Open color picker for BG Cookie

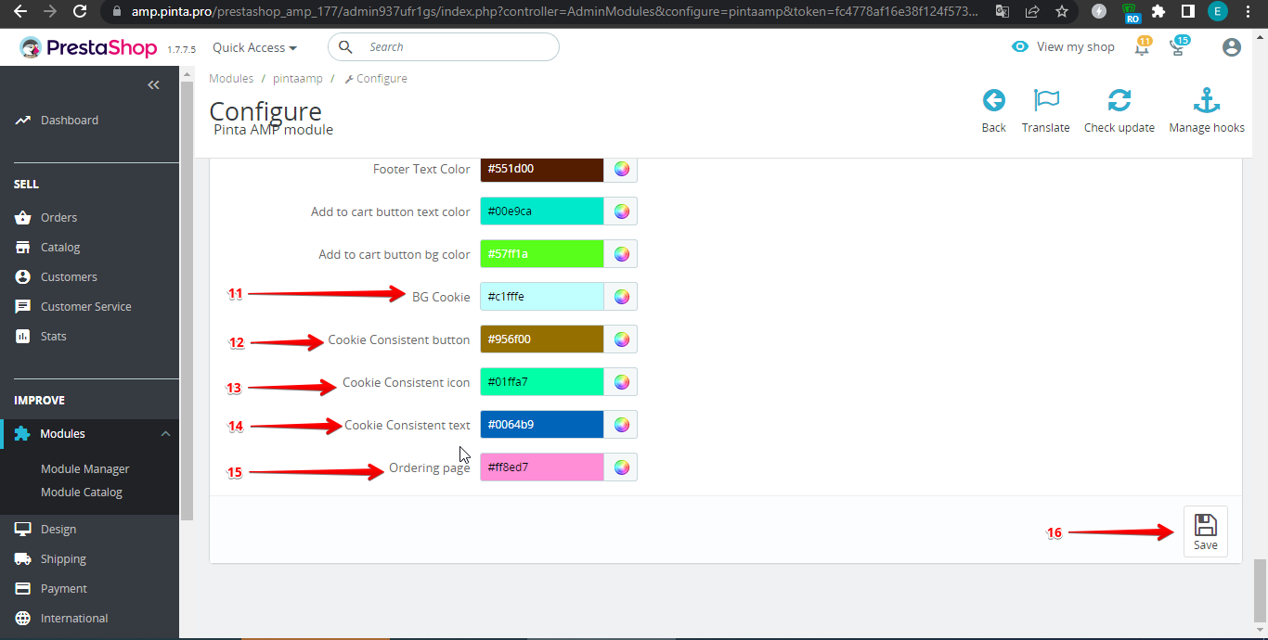[621, 297]
